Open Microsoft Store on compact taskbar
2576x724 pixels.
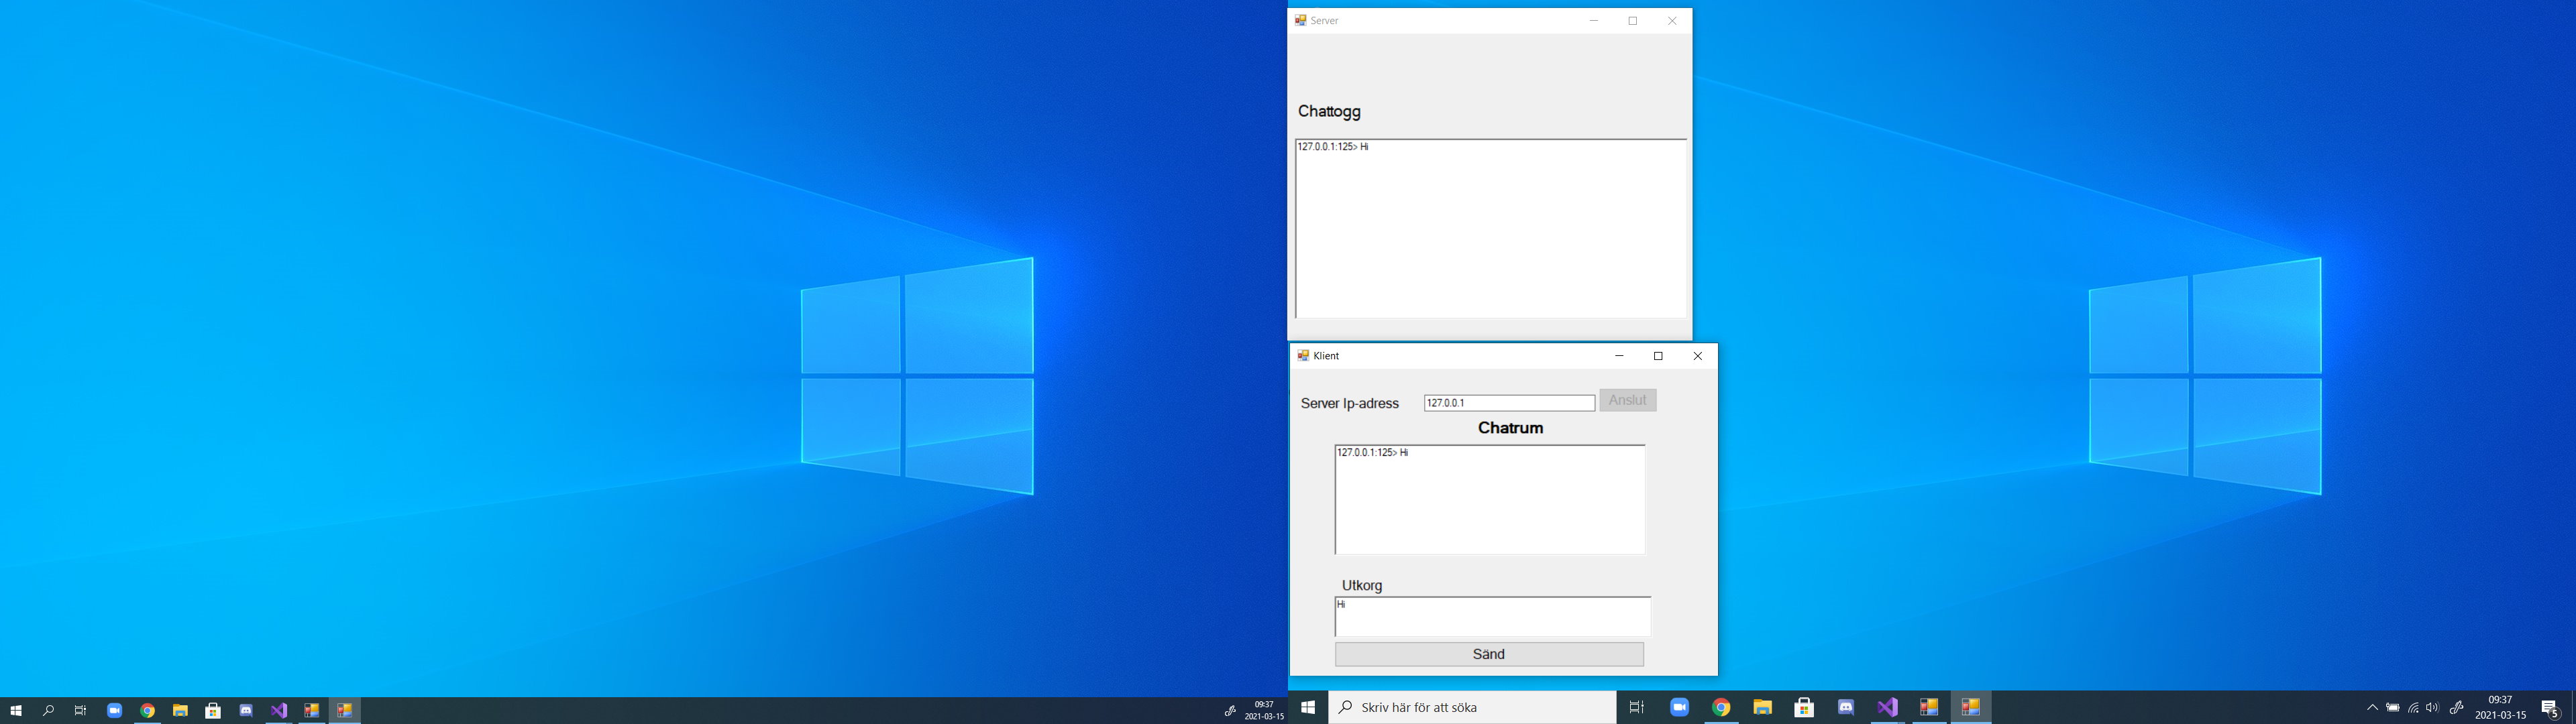pyautogui.click(x=213, y=711)
